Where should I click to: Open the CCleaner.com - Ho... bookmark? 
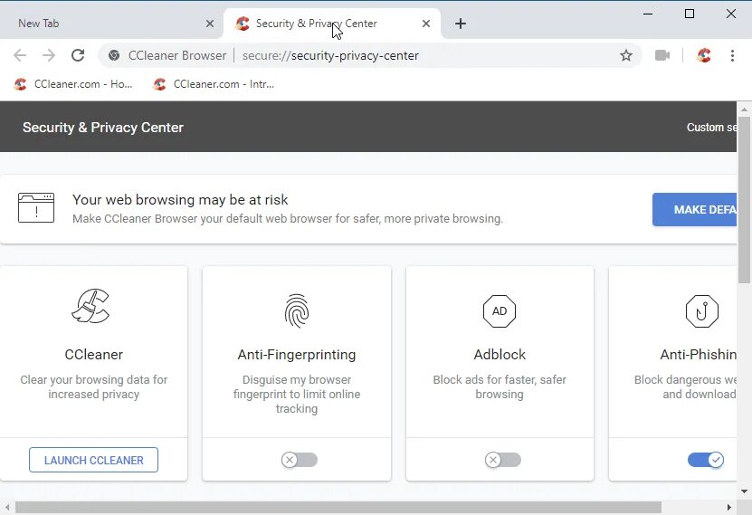click(73, 84)
